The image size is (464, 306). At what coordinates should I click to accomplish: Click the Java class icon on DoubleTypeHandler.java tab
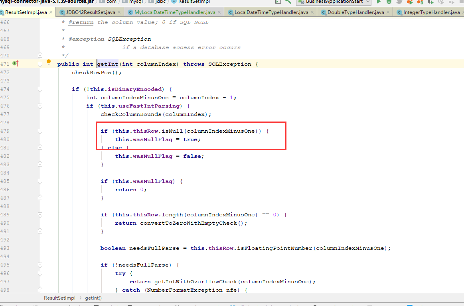[324, 12]
